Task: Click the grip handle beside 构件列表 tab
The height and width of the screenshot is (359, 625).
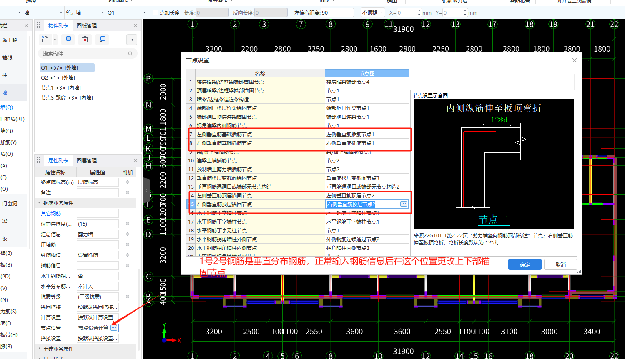Action: coord(38,26)
